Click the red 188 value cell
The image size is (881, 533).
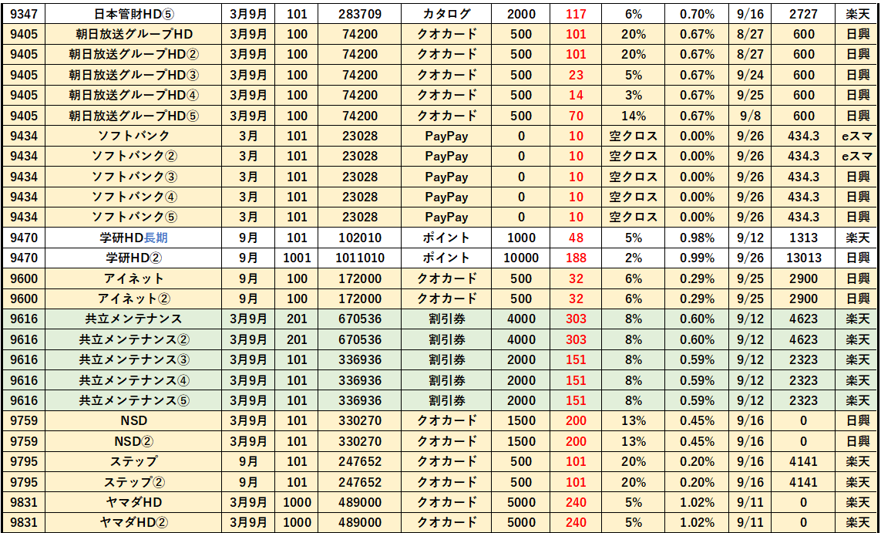coord(576,258)
